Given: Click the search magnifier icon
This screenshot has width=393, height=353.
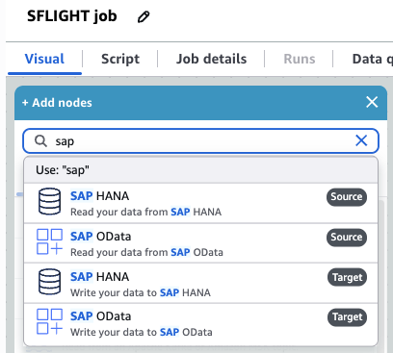Looking at the screenshot, I should tap(40, 140).
